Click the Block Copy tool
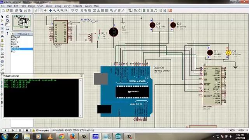249x140 pixels. click(95, 10)
